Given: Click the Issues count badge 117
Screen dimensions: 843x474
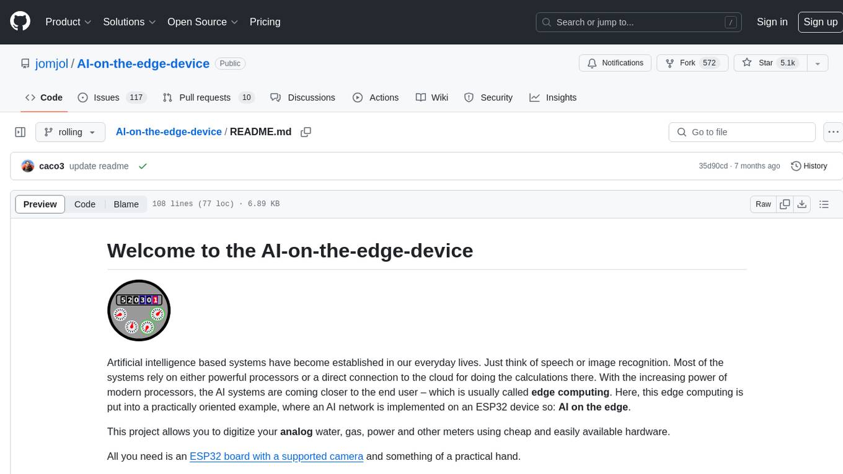Looking at the screenshot, I should (136, 97).
